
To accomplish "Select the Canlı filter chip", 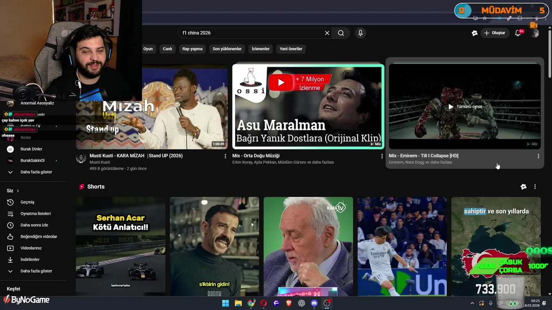I will [167, 49].
